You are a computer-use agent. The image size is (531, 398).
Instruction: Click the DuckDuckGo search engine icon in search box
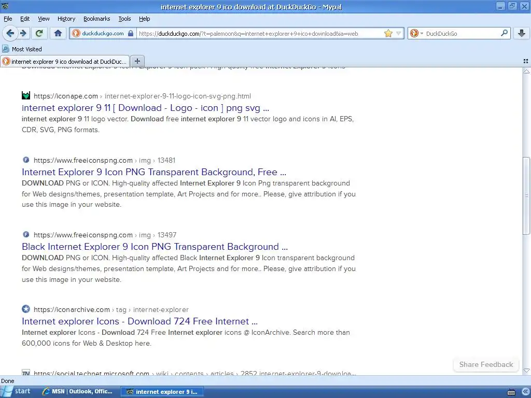pyautogui.click(x=414, y=33)
